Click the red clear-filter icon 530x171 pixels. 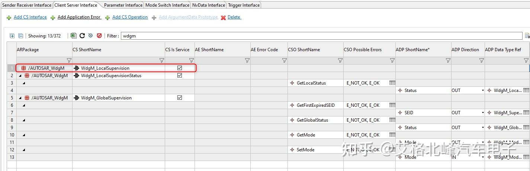click(99, 36)
